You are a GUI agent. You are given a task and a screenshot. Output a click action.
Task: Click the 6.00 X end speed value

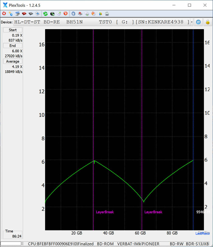pos(17,51)
